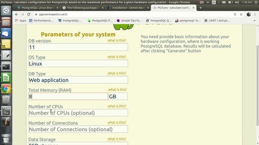Open the yellow sticky notes app
This screenshot has height=145, width=259.
pyautogui.click(x=6, y=44)
